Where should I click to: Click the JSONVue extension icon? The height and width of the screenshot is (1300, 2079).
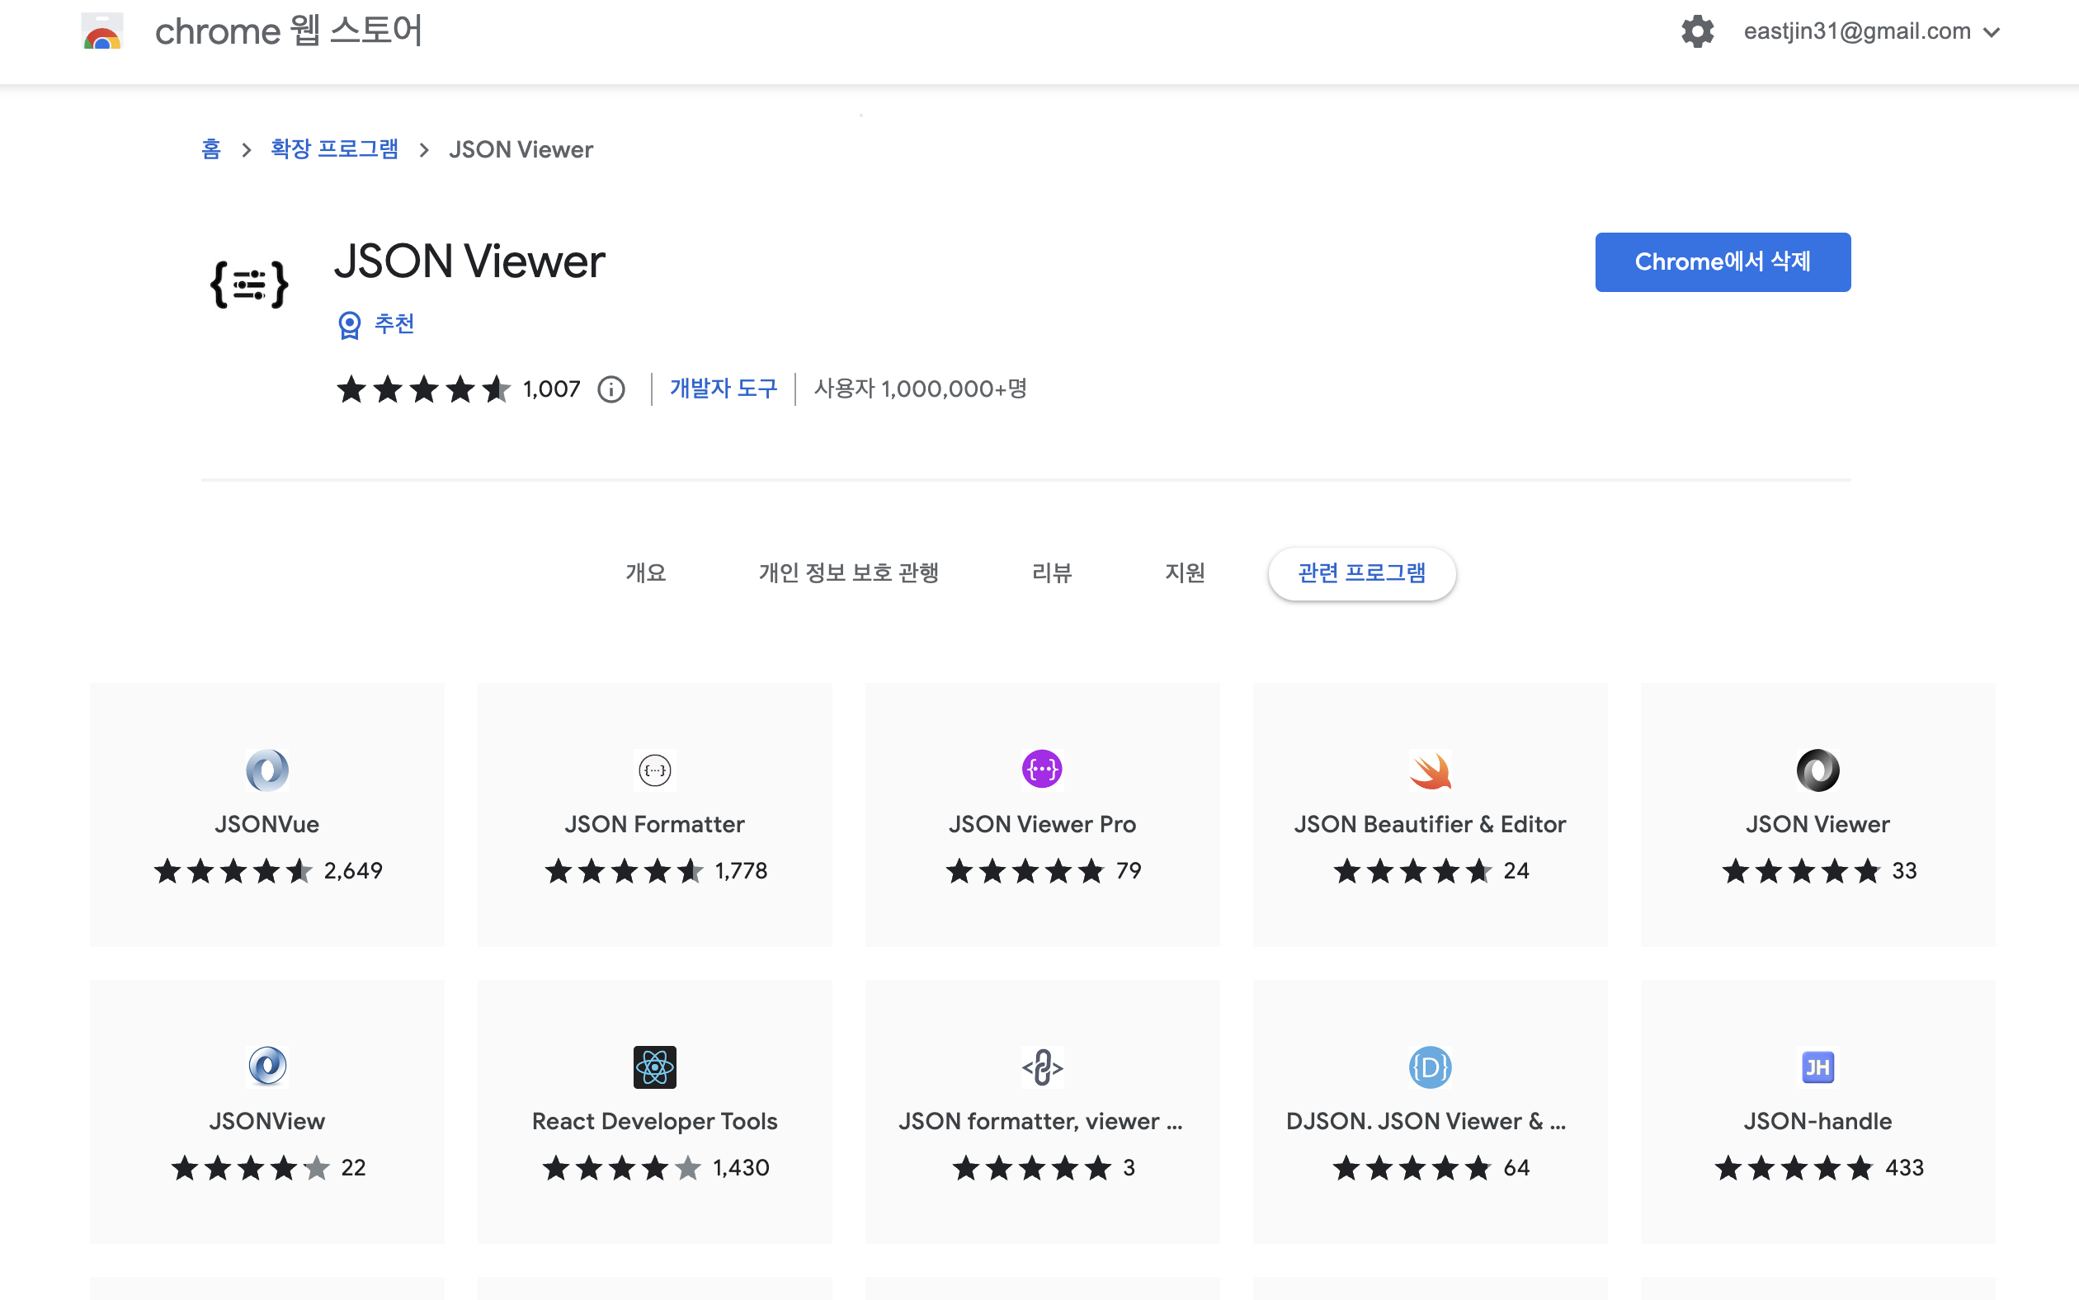[x=266, y=770]
